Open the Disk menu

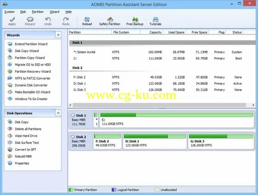click(x=23, y=12)
